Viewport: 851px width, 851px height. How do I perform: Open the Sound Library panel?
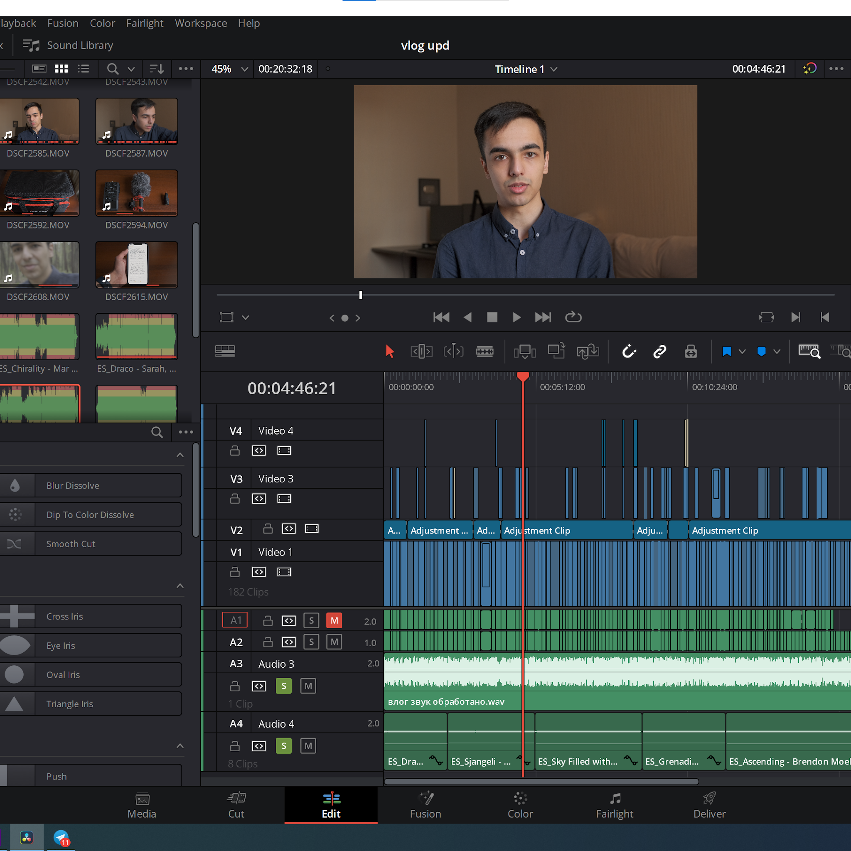coord(68,45)
